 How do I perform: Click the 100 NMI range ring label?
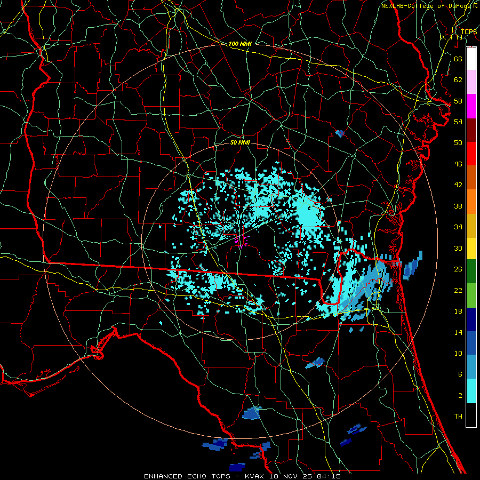point(240,44)
